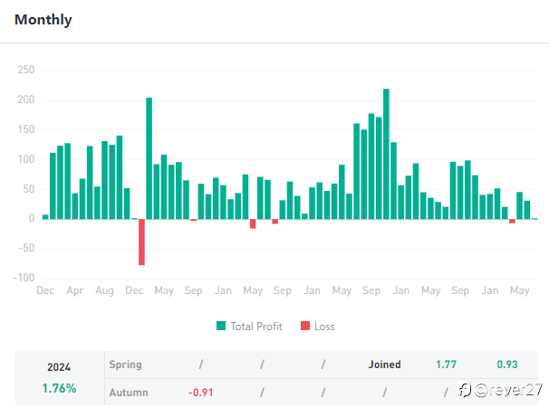This screenshot has height=417, width=549.
Task: Click the tall green bar reaching 200
Action: [x=149, y=158]
